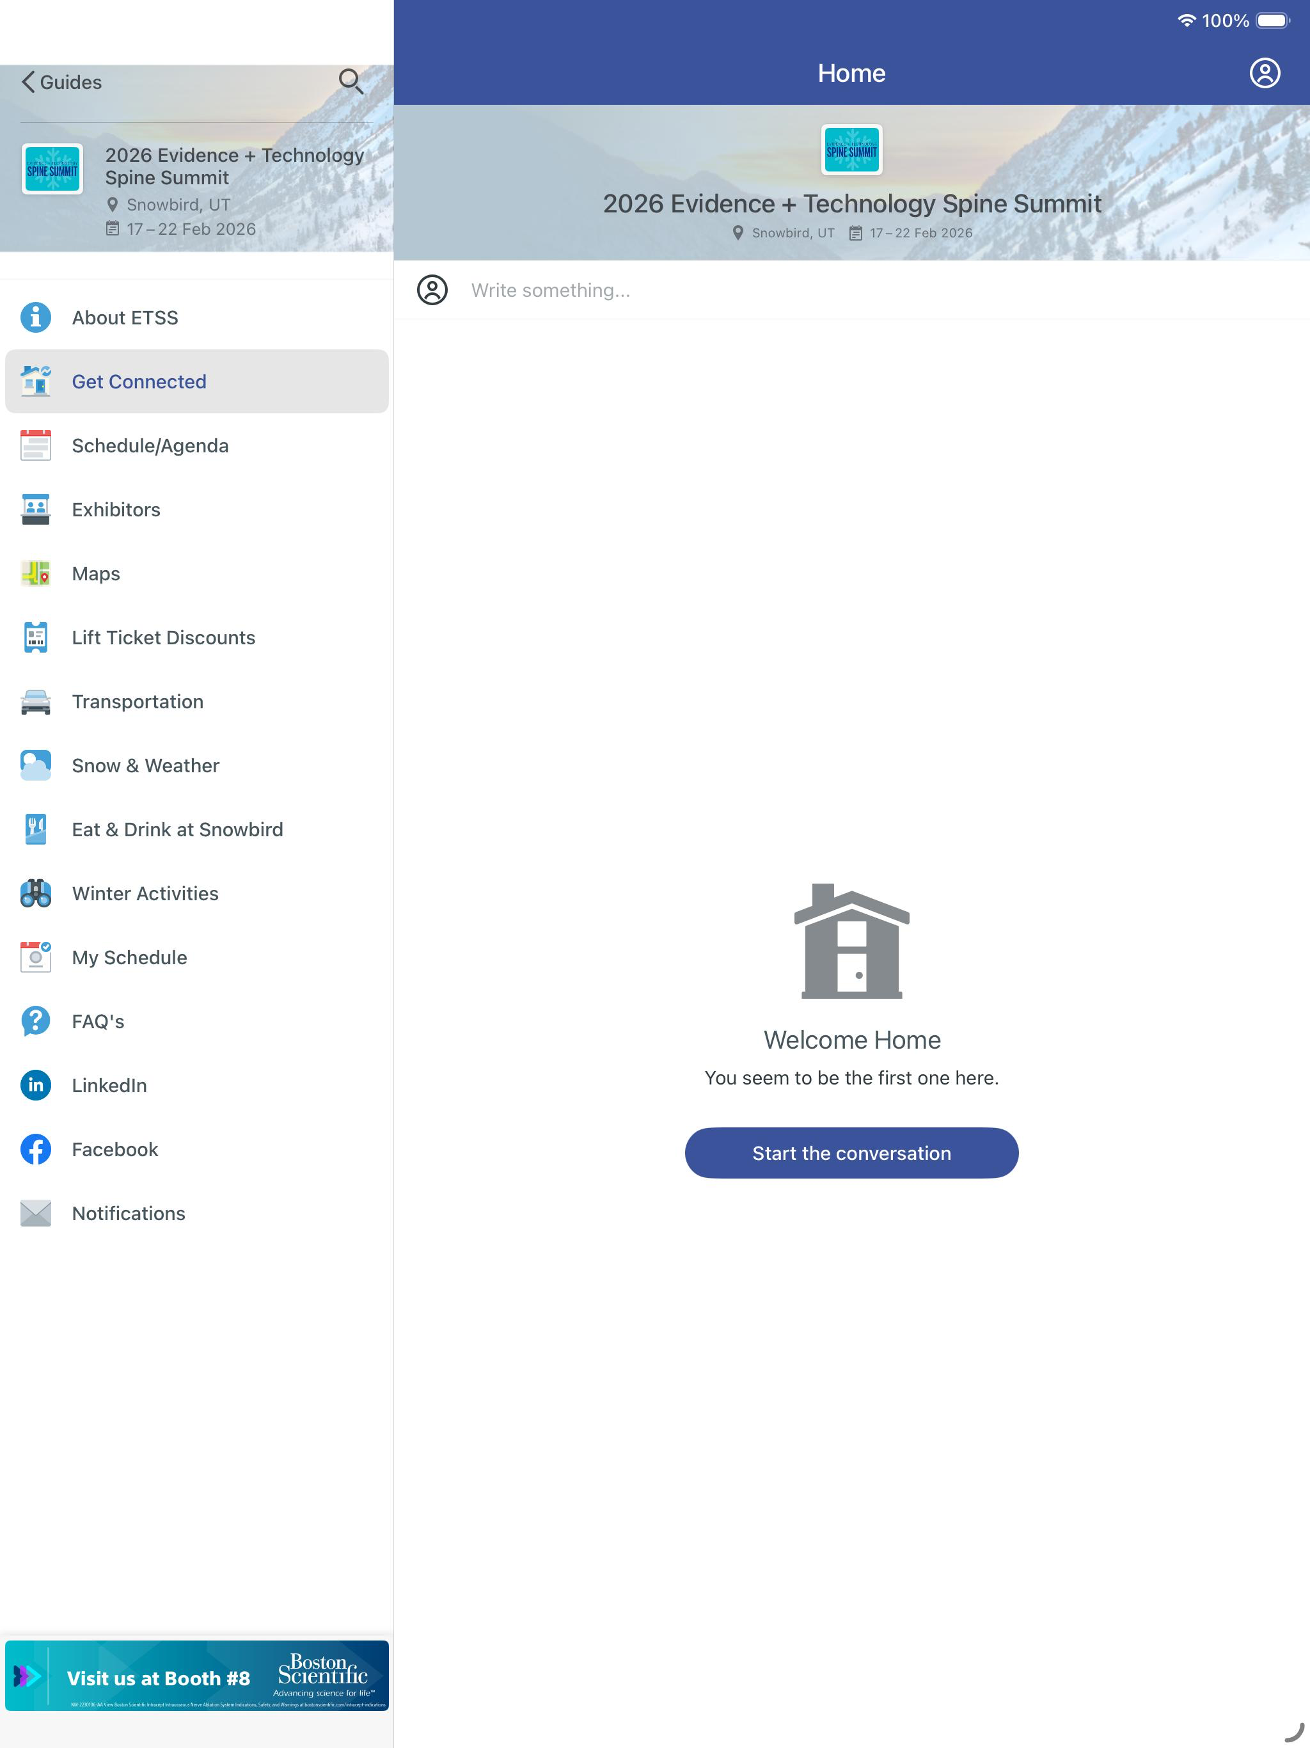The height and width of the screenshot is (1748, 1310).
Task: Tap the Snow & Weather cloud icon
Action: click(36, 766)
